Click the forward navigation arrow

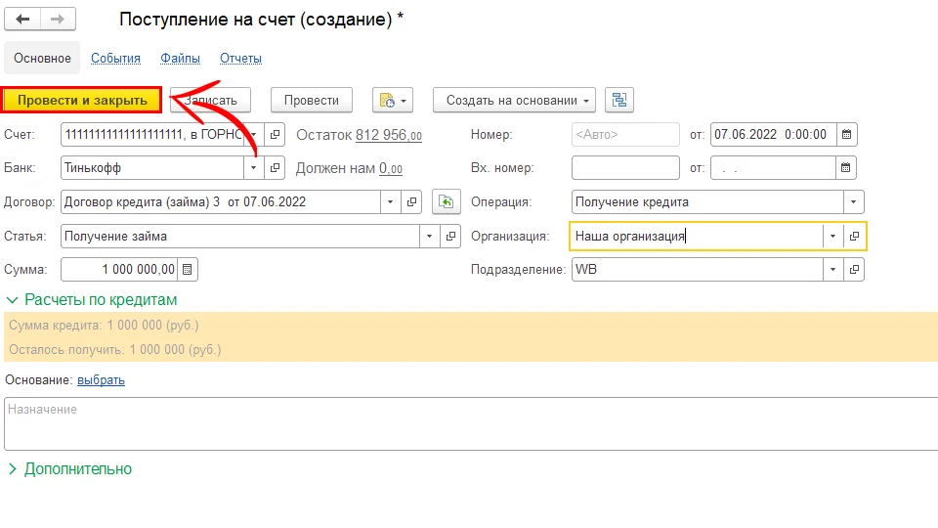click(x=59, y=20)
